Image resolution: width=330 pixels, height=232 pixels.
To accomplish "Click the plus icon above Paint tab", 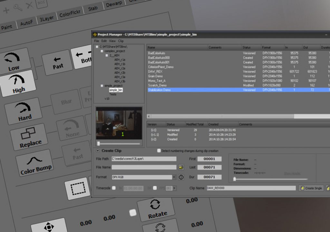I will [6, 10].
